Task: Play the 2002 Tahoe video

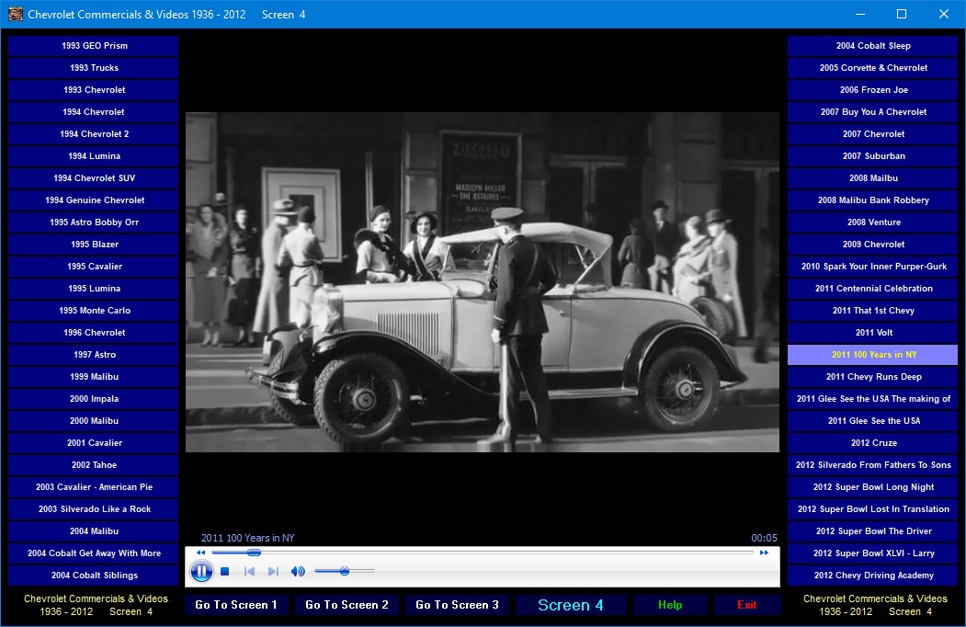Action: click(94, 465)
